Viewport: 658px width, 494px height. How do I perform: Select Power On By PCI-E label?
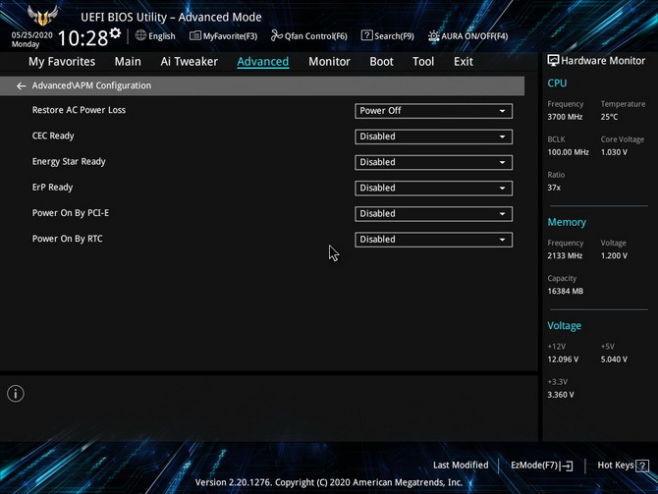71,213
